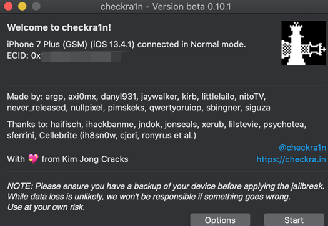This screenshot has width=328, height=226.
Task: Click the greyed-out zoom window button
Action: pyautogui.click(x=36, y=6)
